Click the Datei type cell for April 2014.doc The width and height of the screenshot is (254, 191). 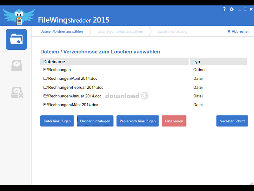[198, 78]
